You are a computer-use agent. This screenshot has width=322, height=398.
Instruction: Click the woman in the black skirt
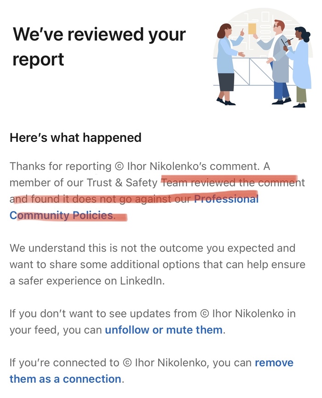(226, 64)
